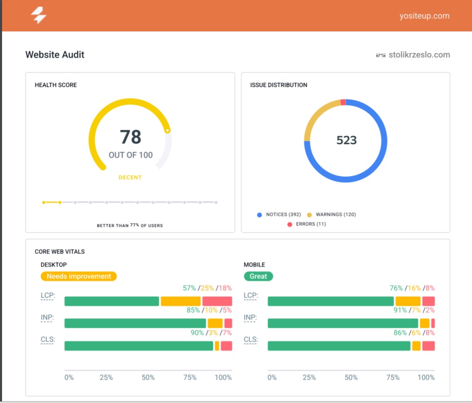The image size is (472, 403).
Task: Click the 'Great' badge under Mobile
Action: click(258, 276)
